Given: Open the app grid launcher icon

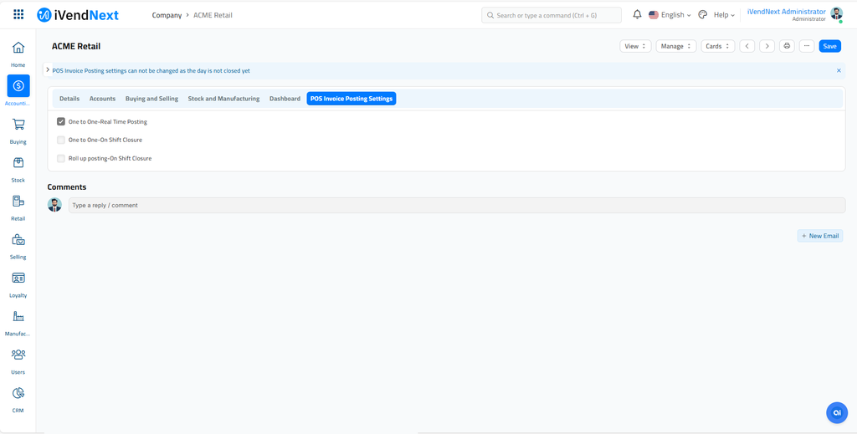Looking at the screenshot, I should pos(18,15).
